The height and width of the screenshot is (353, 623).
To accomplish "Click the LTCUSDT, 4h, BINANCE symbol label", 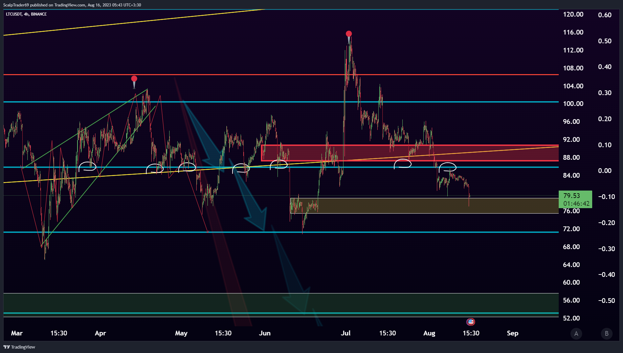I will point(26,14).
